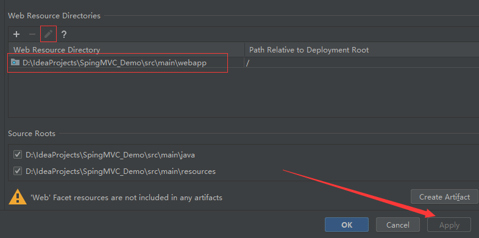Click Path Relative to Deployment Root header
Image resolution: width=479 pixels, height=238 pixels.
(362, 49)
